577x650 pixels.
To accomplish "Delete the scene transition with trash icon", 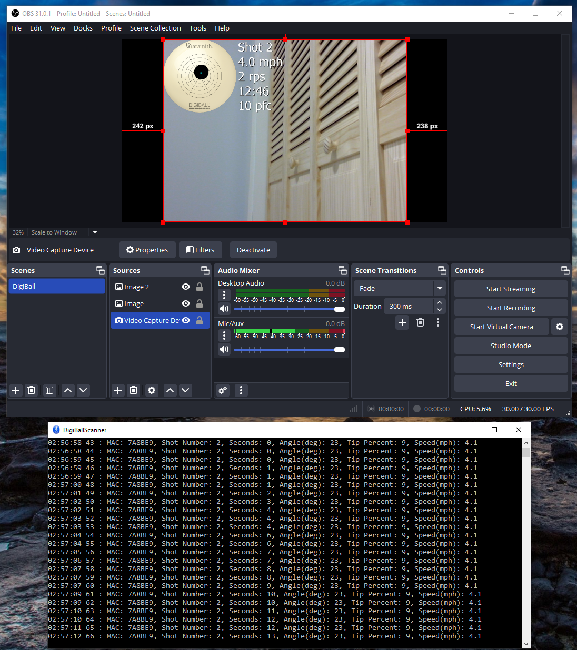I will pyautogui.click(x=420, y=322).
